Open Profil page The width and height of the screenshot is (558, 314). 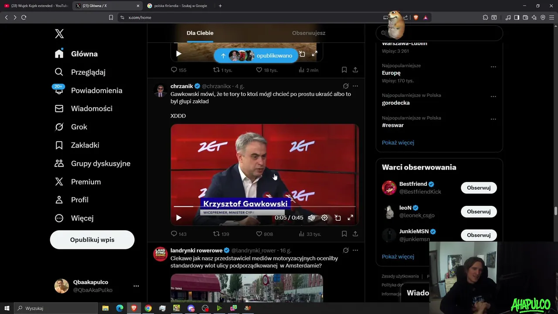point(71,200)
